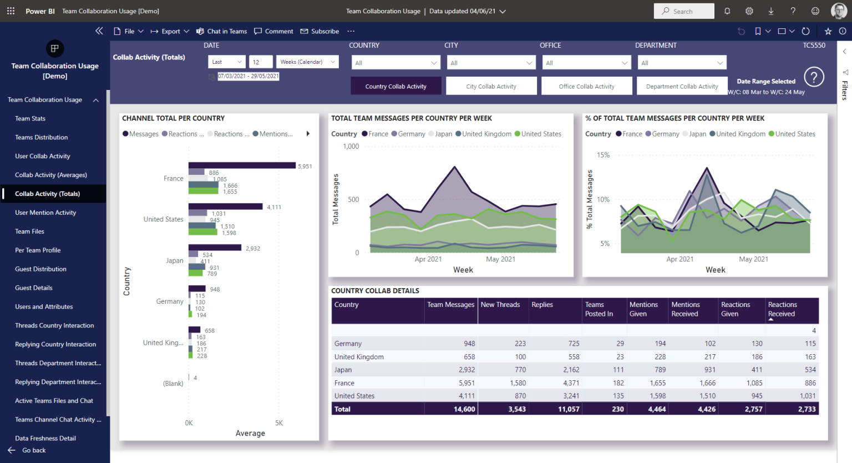
Task: Open the Office filter dropdown
Action: click(x=587, y=63)
